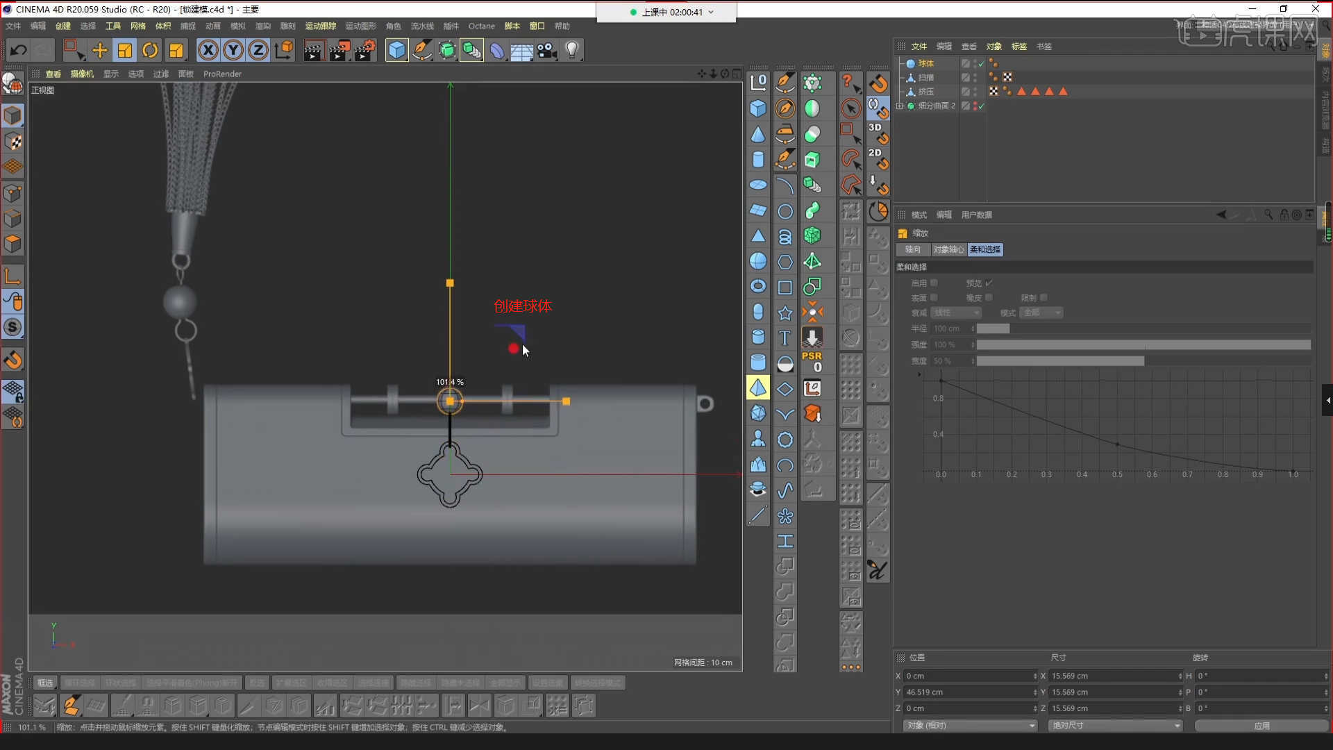The width and height of the screenshot is (1333, 750).
Task: Switch to the 柔和选择 tab
Action: click(985, 249)
